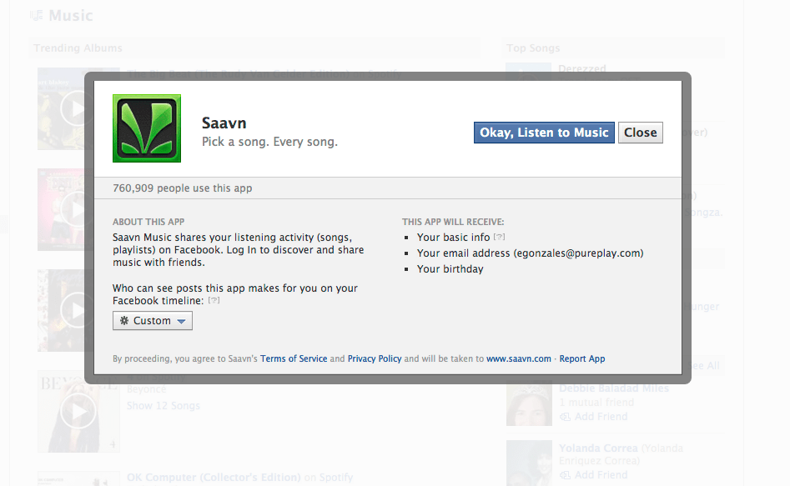Click the 'Pick a song. Every song.' tagline
790x486 pixels.
(x=269, y=142)
